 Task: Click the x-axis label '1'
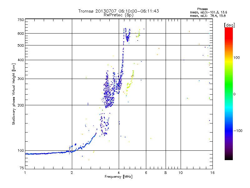(25, 173)
